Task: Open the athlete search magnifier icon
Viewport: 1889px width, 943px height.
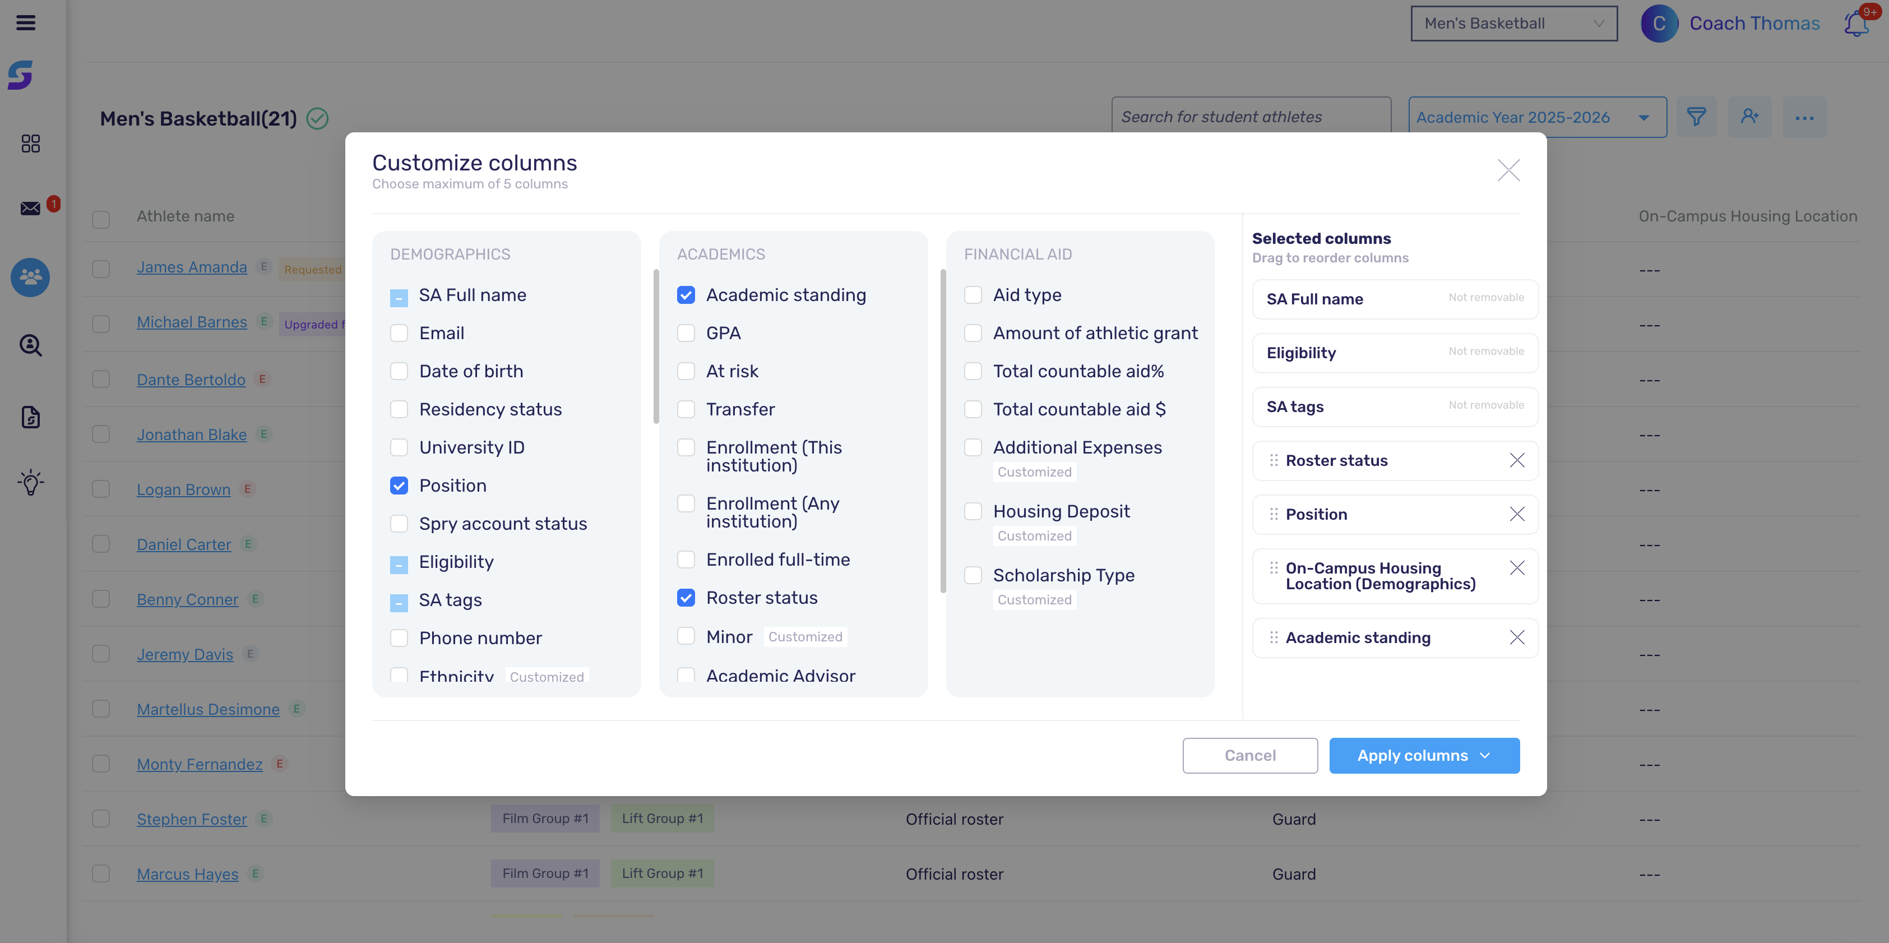Action: point(30,345)
